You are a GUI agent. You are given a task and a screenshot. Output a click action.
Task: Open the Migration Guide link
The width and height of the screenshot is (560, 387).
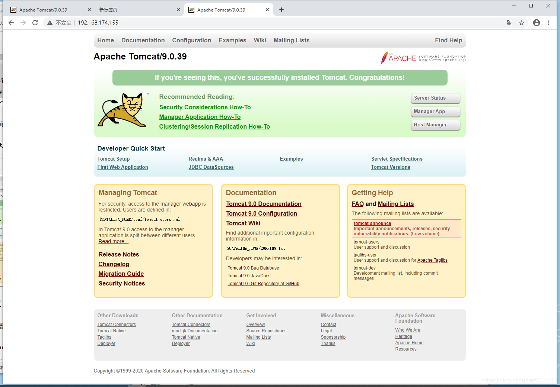pyautogui.click(x=121, y=274)
